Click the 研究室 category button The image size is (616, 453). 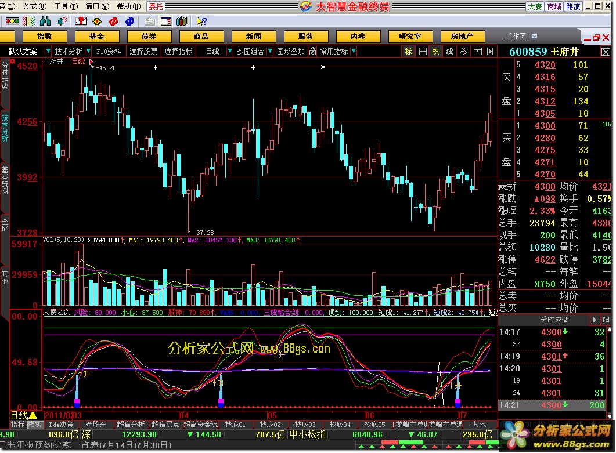coord(410,37)
